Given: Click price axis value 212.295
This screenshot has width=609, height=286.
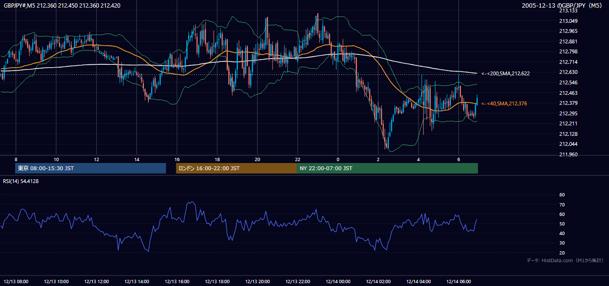Looking at the screenshot, I should (568, 113).
